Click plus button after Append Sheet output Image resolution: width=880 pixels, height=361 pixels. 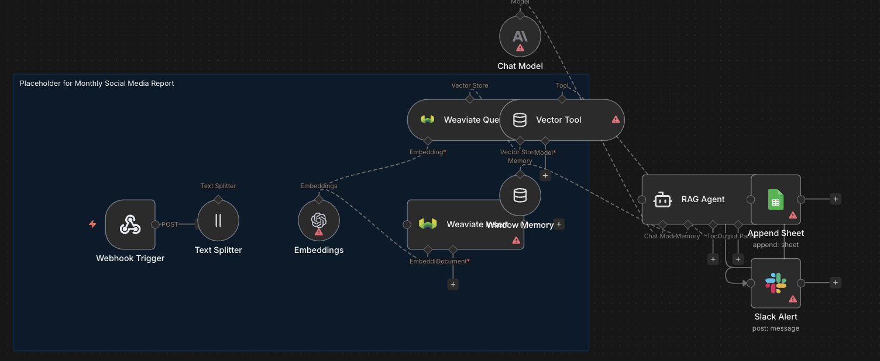click(836, 199)
